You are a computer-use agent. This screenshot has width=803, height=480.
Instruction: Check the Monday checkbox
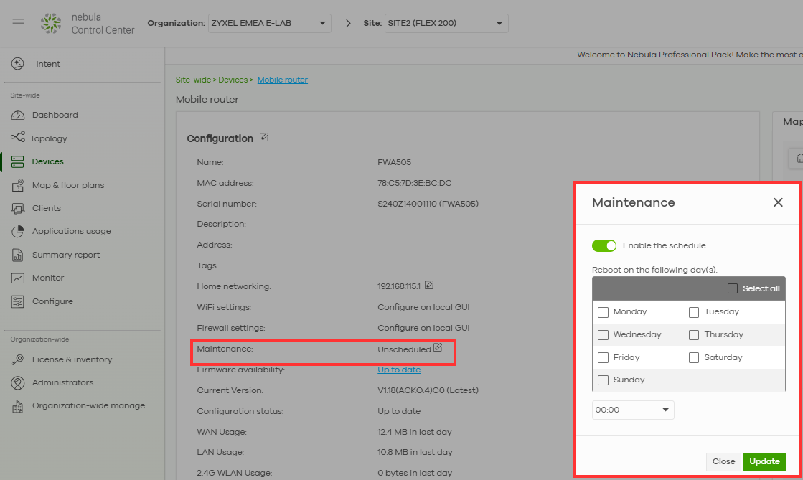click(604, 312)
